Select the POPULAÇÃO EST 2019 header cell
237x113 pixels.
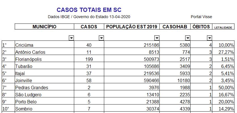tap(132, 27)
